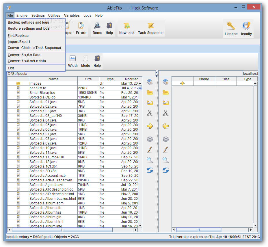
Task: Open Help beside the Mode icon
Action: point(97,61)
